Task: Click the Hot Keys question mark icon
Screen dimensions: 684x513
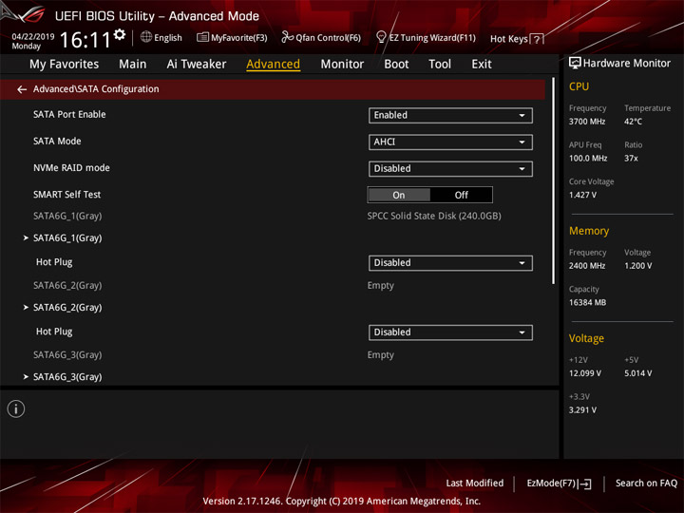Action: tap(537, 39)
